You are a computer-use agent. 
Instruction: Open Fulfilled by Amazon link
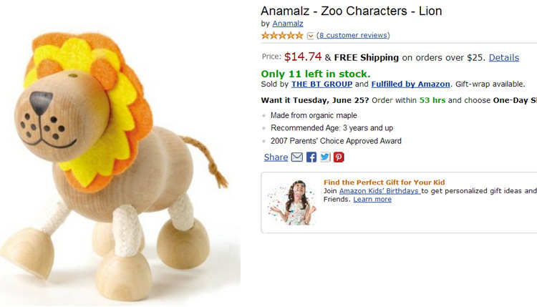(x=410, y=84)
